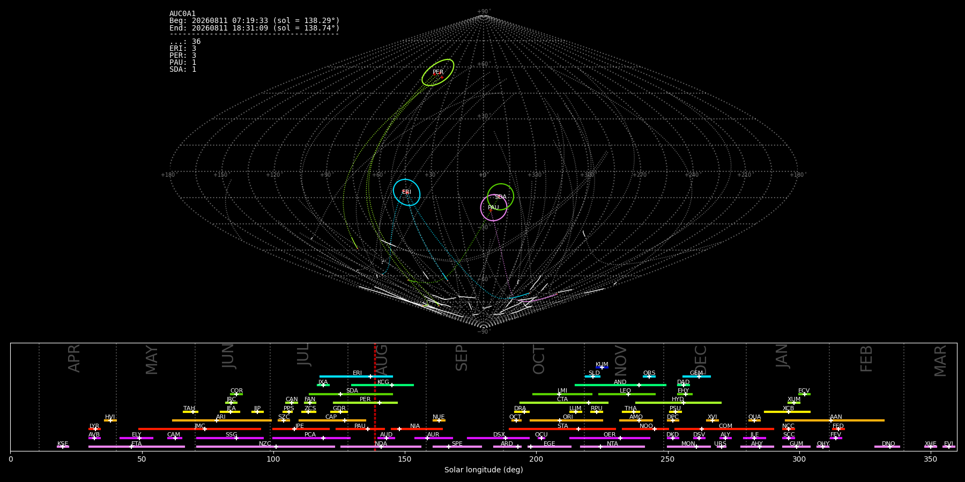Viewport: 965px width, 482px height.
Task: Click the PER radiant ellipse on sky map
Action: pyautogui.click(x=438, y=72)
